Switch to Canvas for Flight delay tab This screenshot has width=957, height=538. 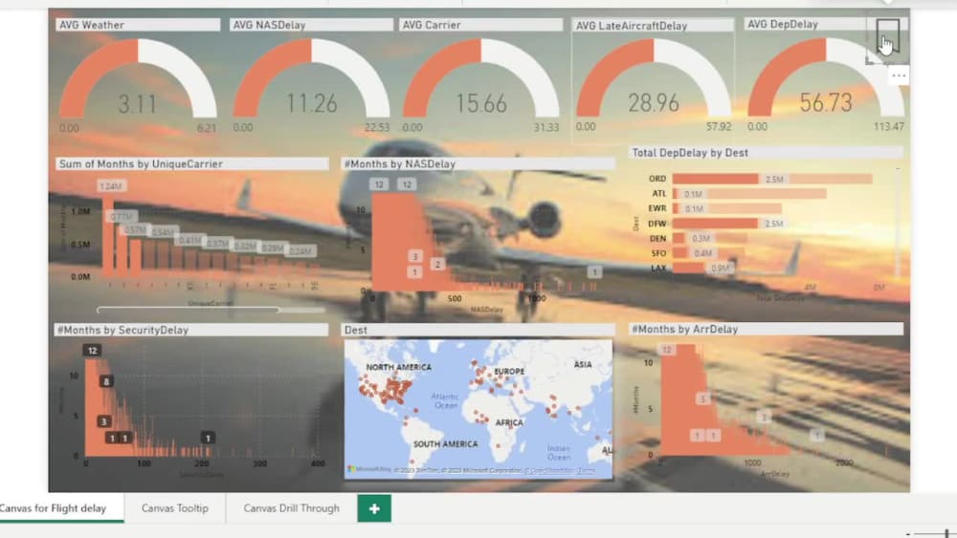[x=53, y=508]
